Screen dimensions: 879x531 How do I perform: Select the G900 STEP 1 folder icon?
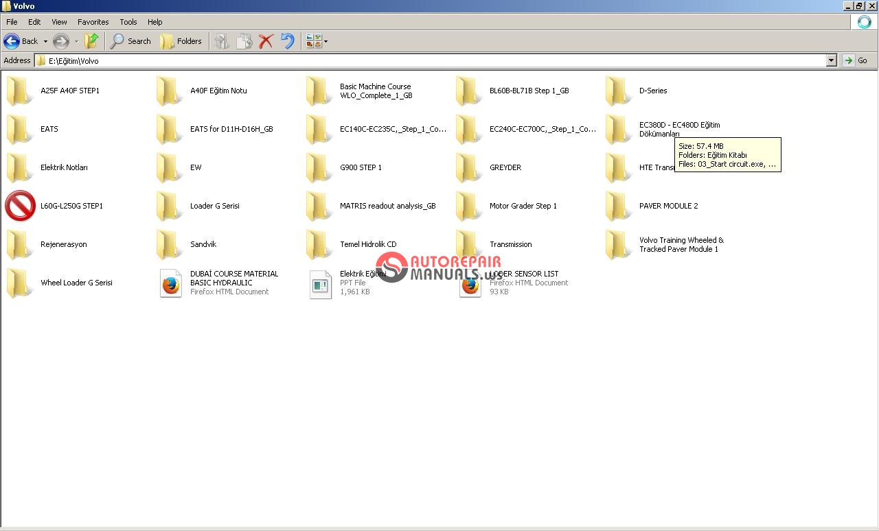point(319,167)
